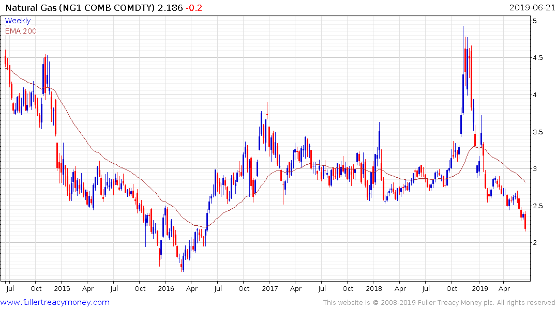Click the Fuller Treacy Money copyright notice
556x310 pixels.
(x=439, y=302)
